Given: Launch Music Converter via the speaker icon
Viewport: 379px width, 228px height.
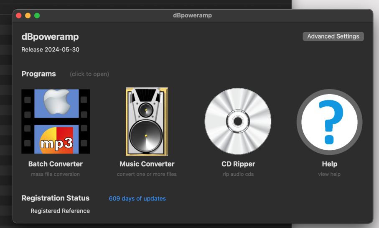Looking at the screenshot, I should pyautogui.click(x=147, y=121).
